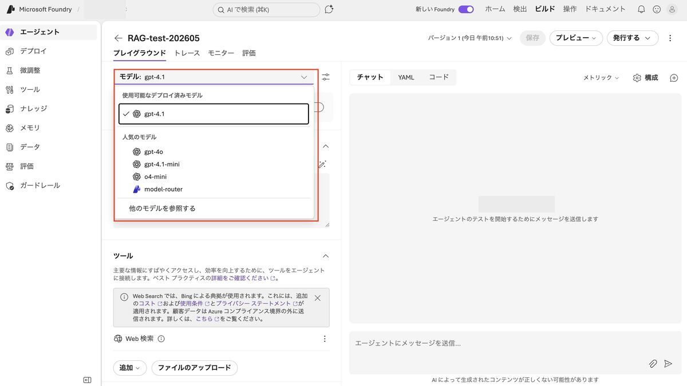Open 微調整 in the sidebar
This screenshot has height=386, width=687.
pyautogui.click(x=49, y=70)
